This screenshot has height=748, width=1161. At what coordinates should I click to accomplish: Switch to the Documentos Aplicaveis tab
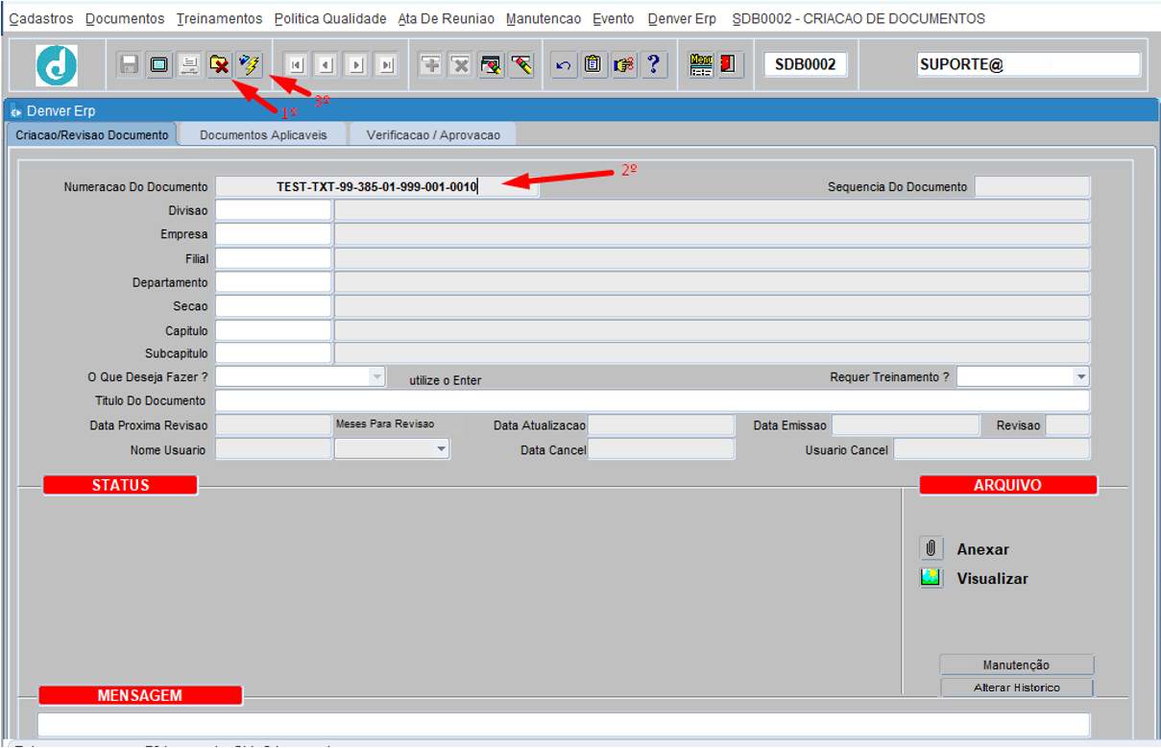tap(263, 135)
